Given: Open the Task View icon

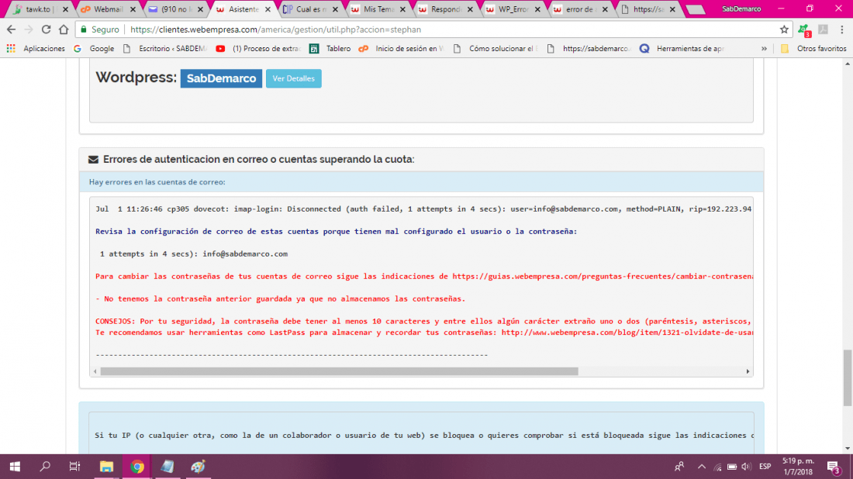Looking at the screenshot, I should pyautogui.click(x=74, y=467).
